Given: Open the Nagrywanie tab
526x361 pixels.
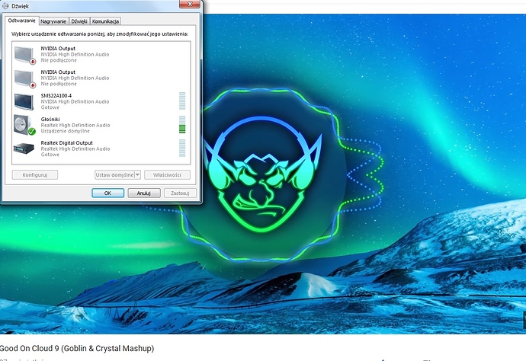Looking at the screenshot, I should pyautogui.click(x=53, y=21).
